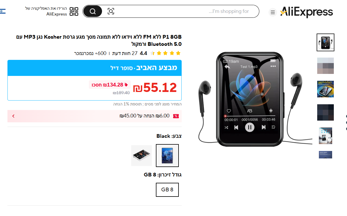Open the hamburger categories menu
Image resolution: width=347 pixels, height=216 pixels.
(x=273, y=12)
